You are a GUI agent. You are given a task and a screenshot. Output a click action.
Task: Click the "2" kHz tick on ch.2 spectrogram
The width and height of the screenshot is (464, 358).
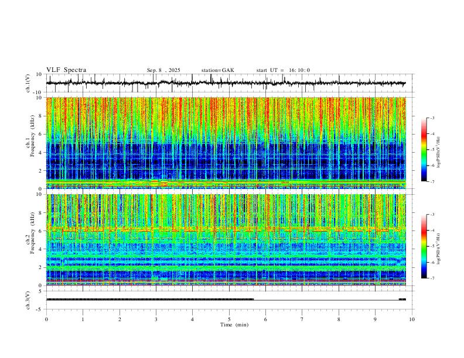coord(41,267)
